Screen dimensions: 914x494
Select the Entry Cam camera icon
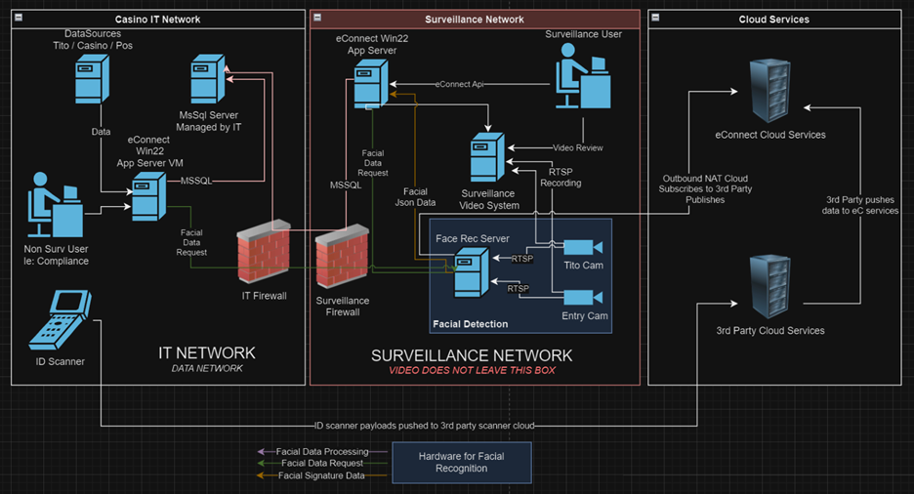[583, 298]
